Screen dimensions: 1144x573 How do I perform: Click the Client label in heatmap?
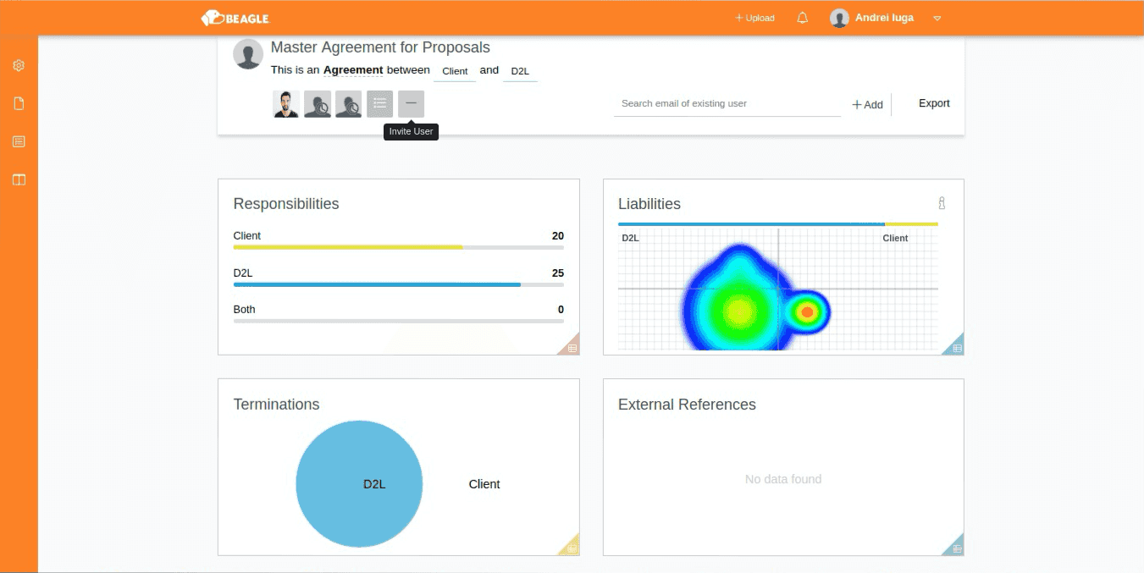(895, 239)
